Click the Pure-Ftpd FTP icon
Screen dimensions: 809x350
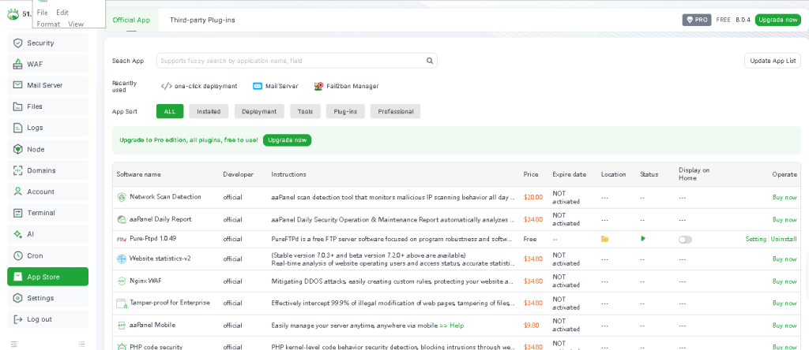point(122,240)
